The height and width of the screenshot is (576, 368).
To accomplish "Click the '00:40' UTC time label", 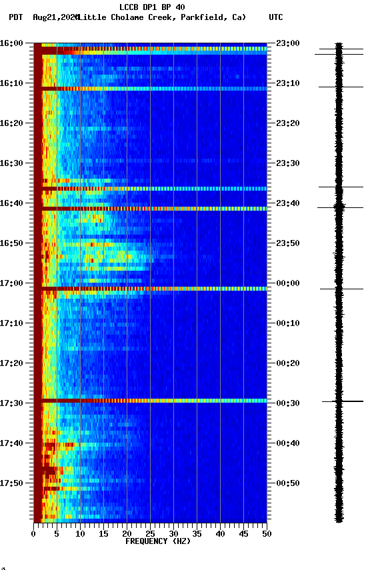I will pos(288,443).
